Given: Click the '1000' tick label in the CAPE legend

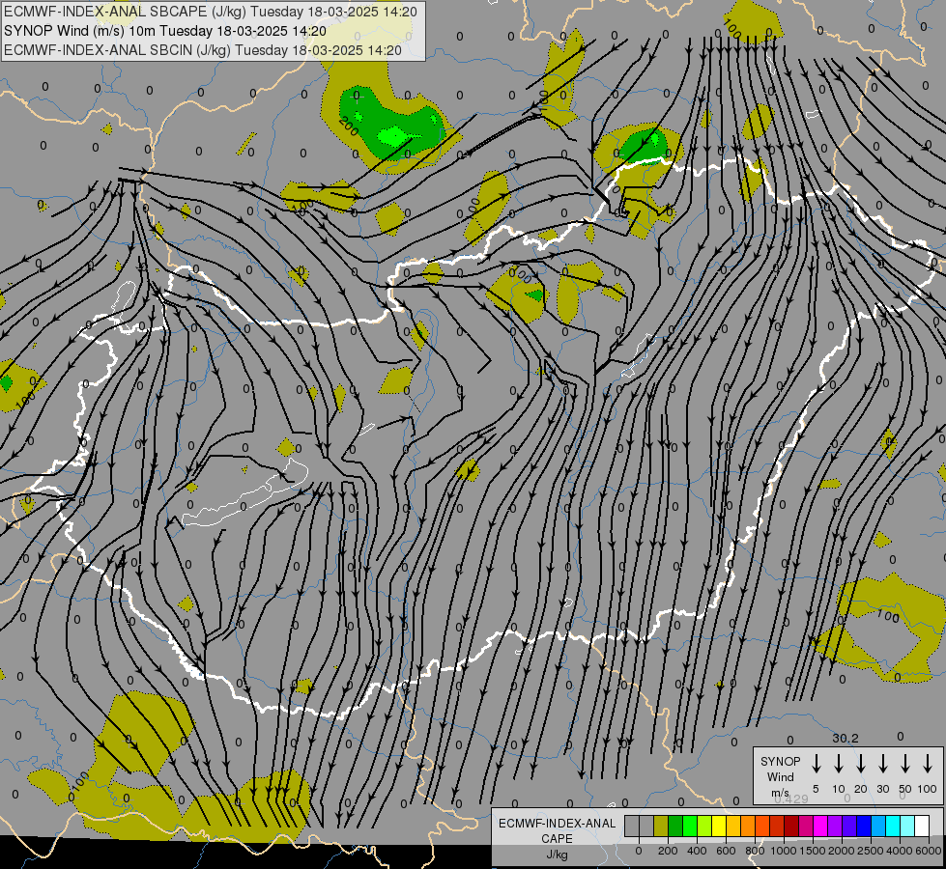Looking at the screenshot, I should click(x=784, y=851).
